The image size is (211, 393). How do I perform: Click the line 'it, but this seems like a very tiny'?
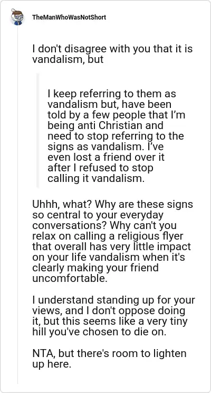pyautogui.click(x=110, y=321)
